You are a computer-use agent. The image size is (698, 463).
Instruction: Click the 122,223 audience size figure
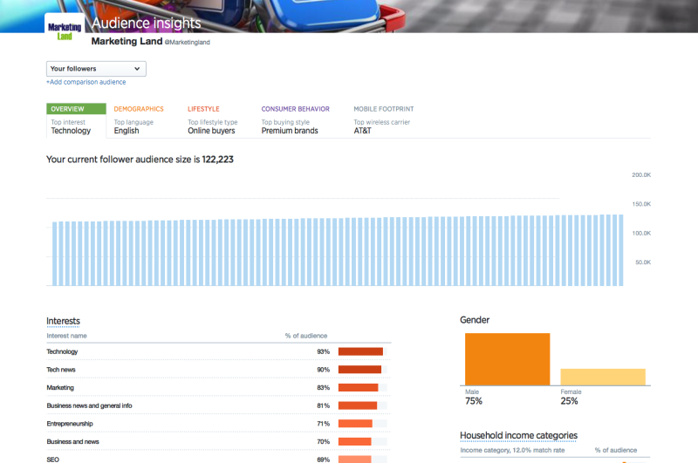coord(217,160)
